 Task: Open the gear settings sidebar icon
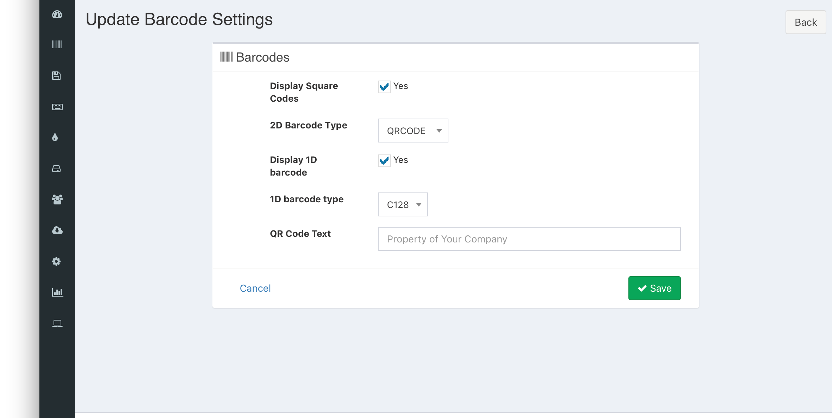56,261
